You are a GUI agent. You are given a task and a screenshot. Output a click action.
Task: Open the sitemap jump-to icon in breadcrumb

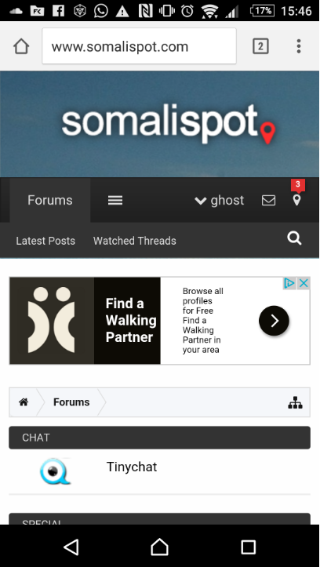coord(296,402)
